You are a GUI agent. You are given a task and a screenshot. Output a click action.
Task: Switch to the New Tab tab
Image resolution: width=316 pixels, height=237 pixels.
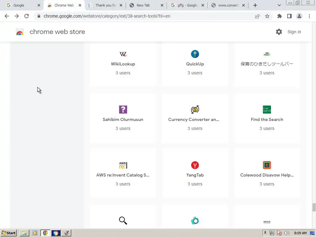[x=143, y=5]
